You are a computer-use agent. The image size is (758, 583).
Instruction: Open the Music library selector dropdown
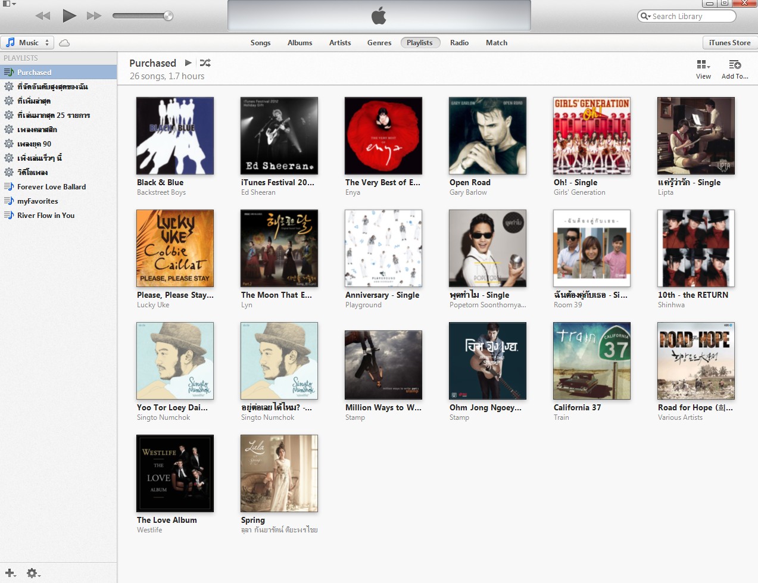(x=27, y=43)
